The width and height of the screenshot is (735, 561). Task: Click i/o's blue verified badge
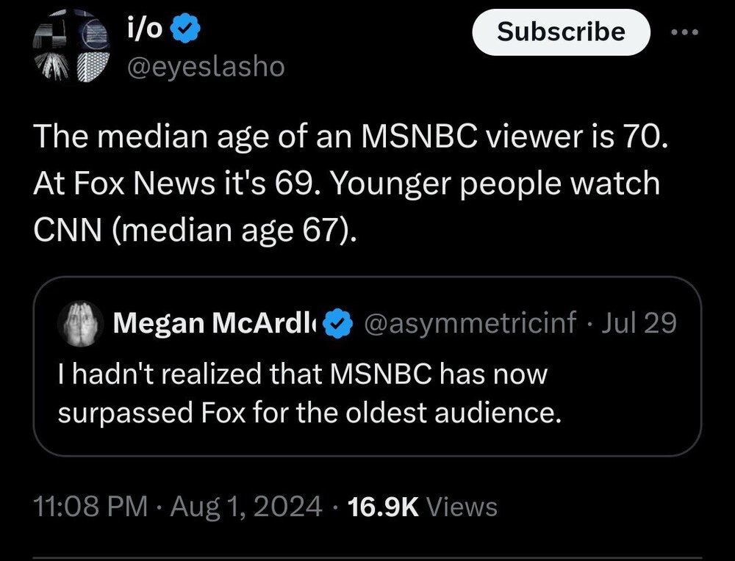click(x=182, y=31)
